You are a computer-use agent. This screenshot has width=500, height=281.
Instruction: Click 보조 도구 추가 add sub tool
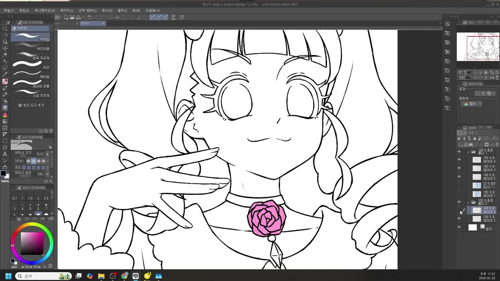pyautogui.click(x=31, y=105)
